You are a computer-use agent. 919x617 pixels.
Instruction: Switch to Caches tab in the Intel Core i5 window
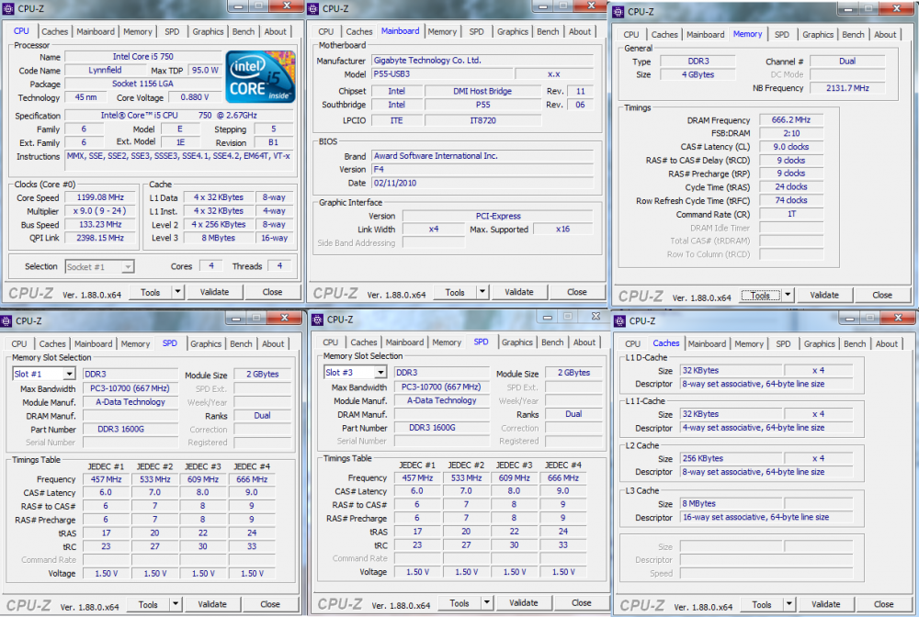[x=54, y=31]
